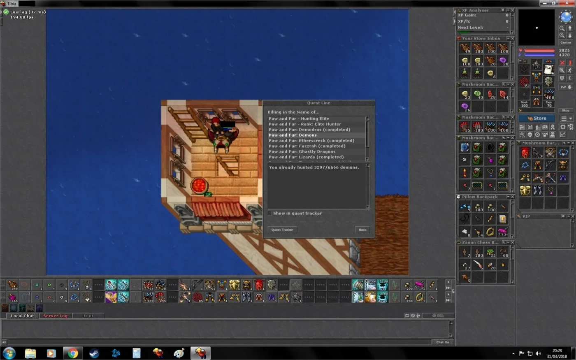This screenshot has height=360, width=576.
Task: Zoom in the minimap with the plus magnifier
Action: click(562, 35)
